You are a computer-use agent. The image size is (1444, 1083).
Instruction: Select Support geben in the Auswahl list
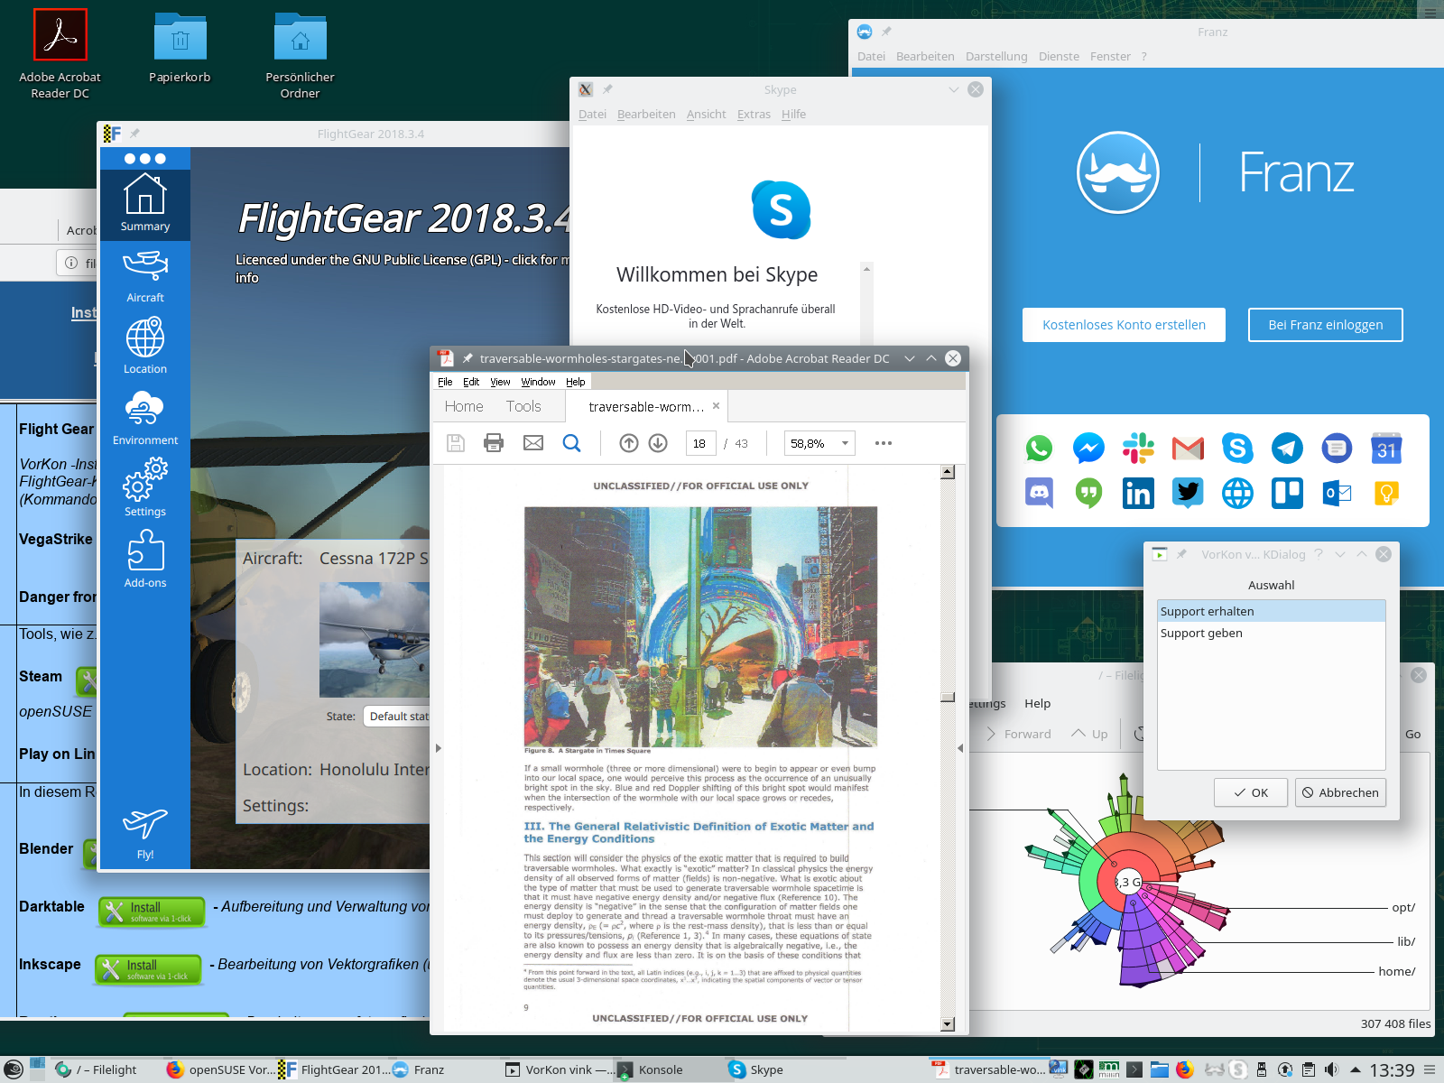[x=1271, y=633]
